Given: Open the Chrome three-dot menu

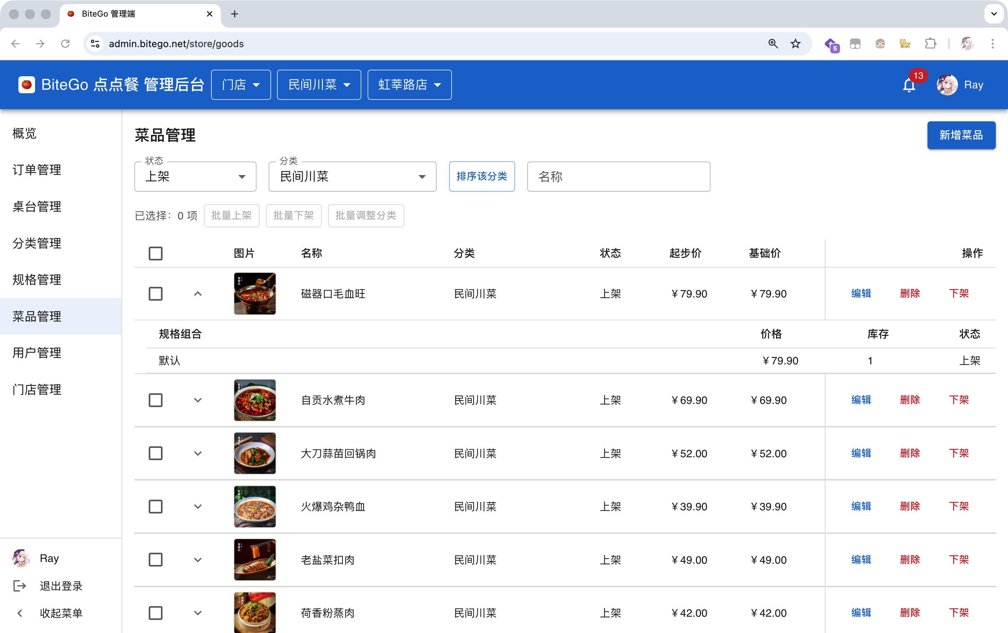Looking at the screenshot, I should [992, 43].
